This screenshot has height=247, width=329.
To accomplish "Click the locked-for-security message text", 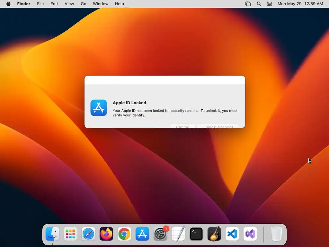I will [x=175, y=113].
